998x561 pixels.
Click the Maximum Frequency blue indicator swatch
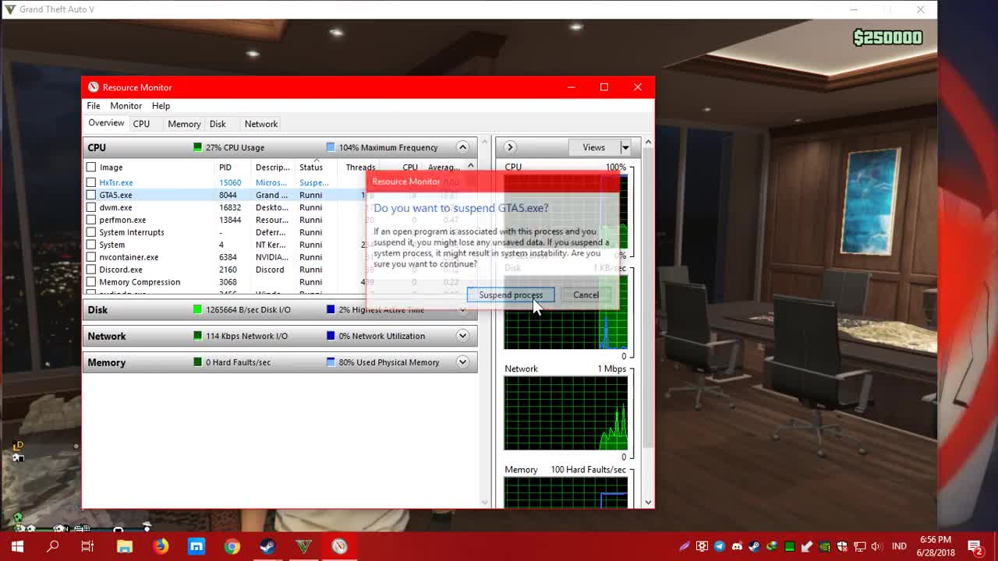pos(331,147)
